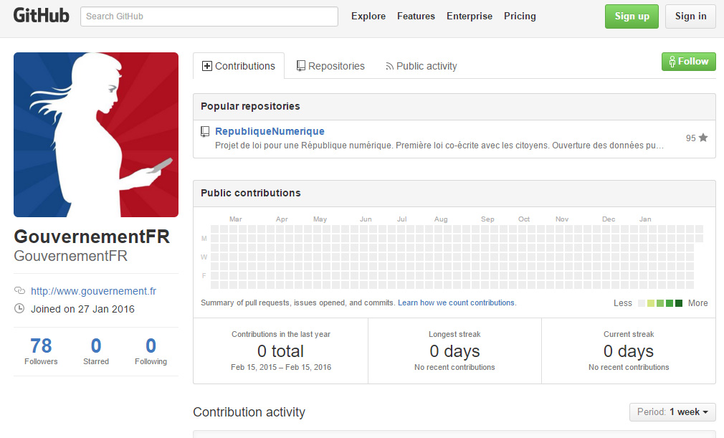Switch to the Repositories tab
724x438 pixels.
point(330,66)
